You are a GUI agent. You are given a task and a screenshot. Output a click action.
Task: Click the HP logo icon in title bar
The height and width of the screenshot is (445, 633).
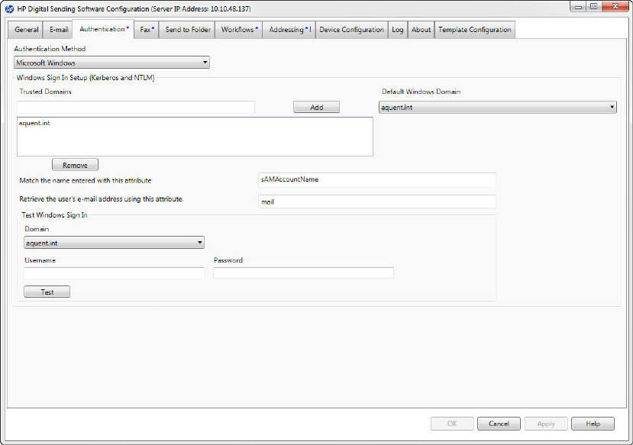click(x=9, y=8)
